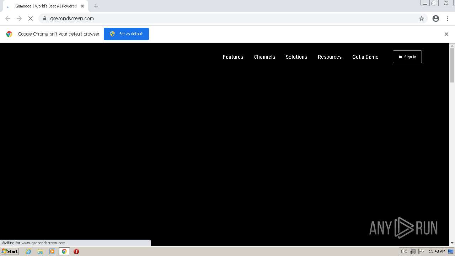Open the media player taskbar icon
The width and height of the screenshot is (455, 256).
(52, 251)
